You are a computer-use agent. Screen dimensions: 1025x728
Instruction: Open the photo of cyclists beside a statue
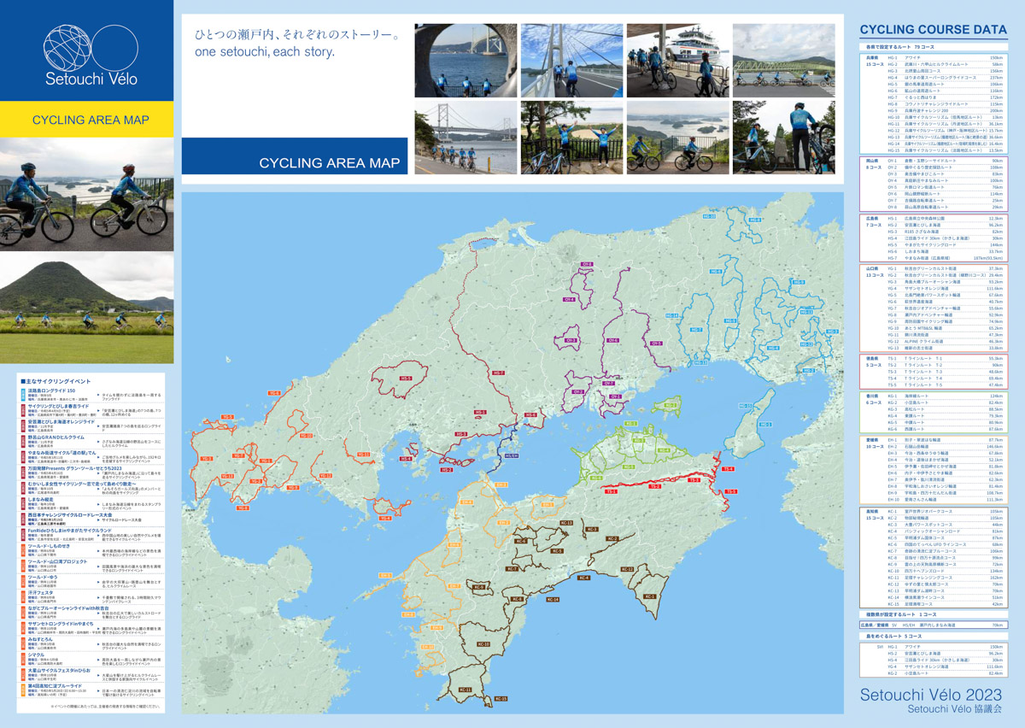click(x=783, y=138)
